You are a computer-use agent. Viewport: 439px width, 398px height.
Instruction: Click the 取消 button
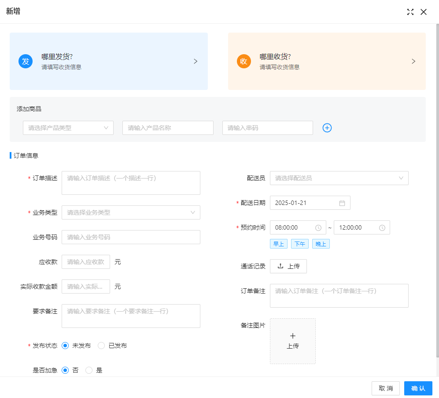click(x=386, y=388)
